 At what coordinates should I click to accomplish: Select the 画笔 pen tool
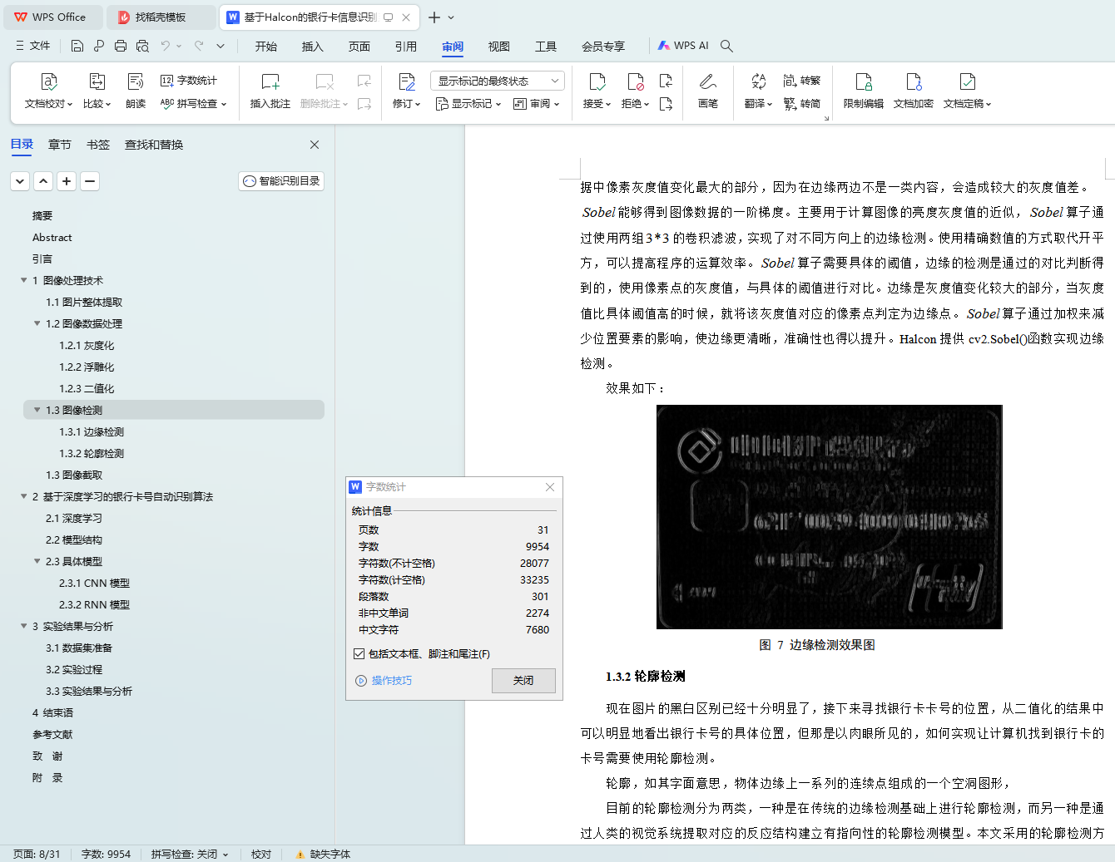point(708,91)
